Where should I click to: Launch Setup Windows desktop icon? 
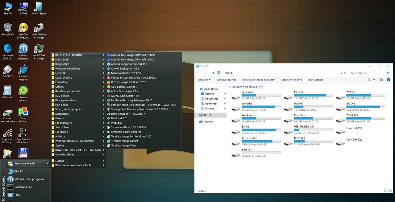pos(23,115)
